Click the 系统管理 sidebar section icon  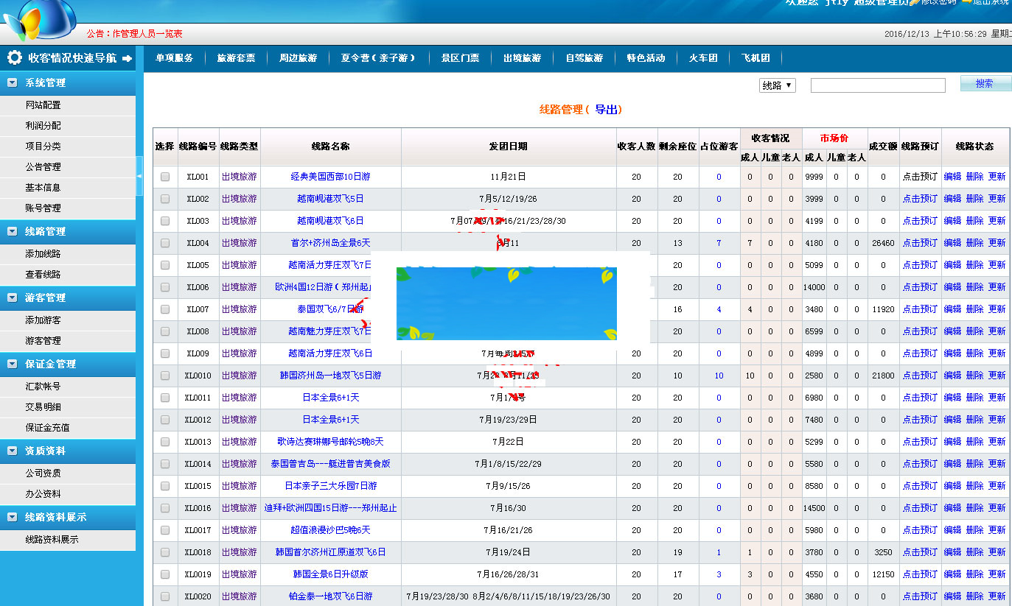pos(10,82)
